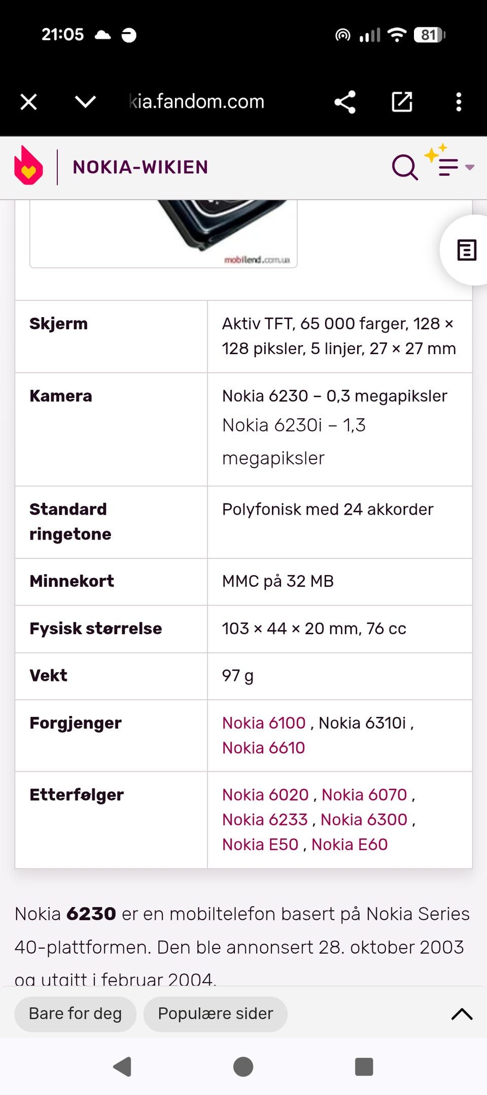Share this page via share icon
Viewport: 487px width, 1095px height.
click(345, 102)
